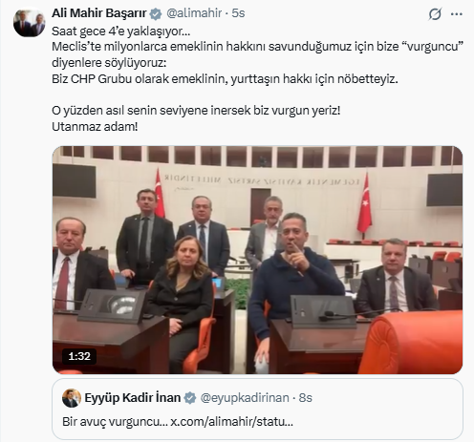Open the @eyupkadirinan handle

click(x=245, y=398)
